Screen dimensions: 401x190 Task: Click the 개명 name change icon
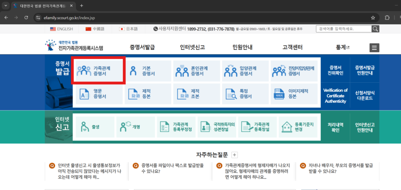126,127
